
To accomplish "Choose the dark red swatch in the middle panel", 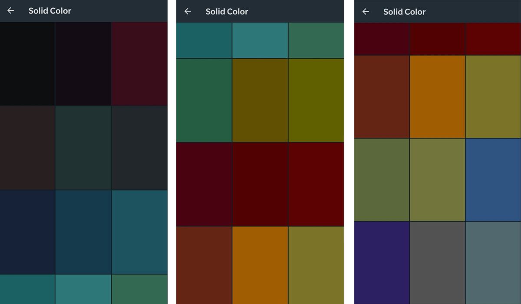I will [x=260, y=184].
